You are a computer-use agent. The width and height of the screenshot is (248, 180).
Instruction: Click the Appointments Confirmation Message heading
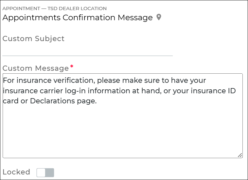[78, 18]
